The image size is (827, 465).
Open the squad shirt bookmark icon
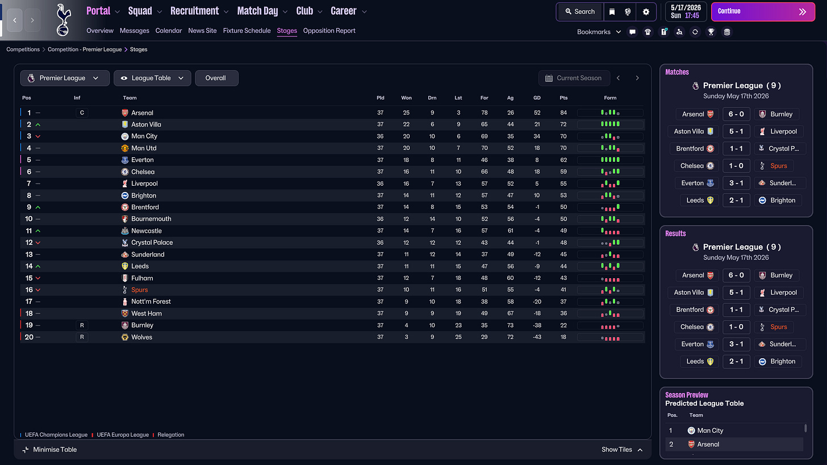648,32
